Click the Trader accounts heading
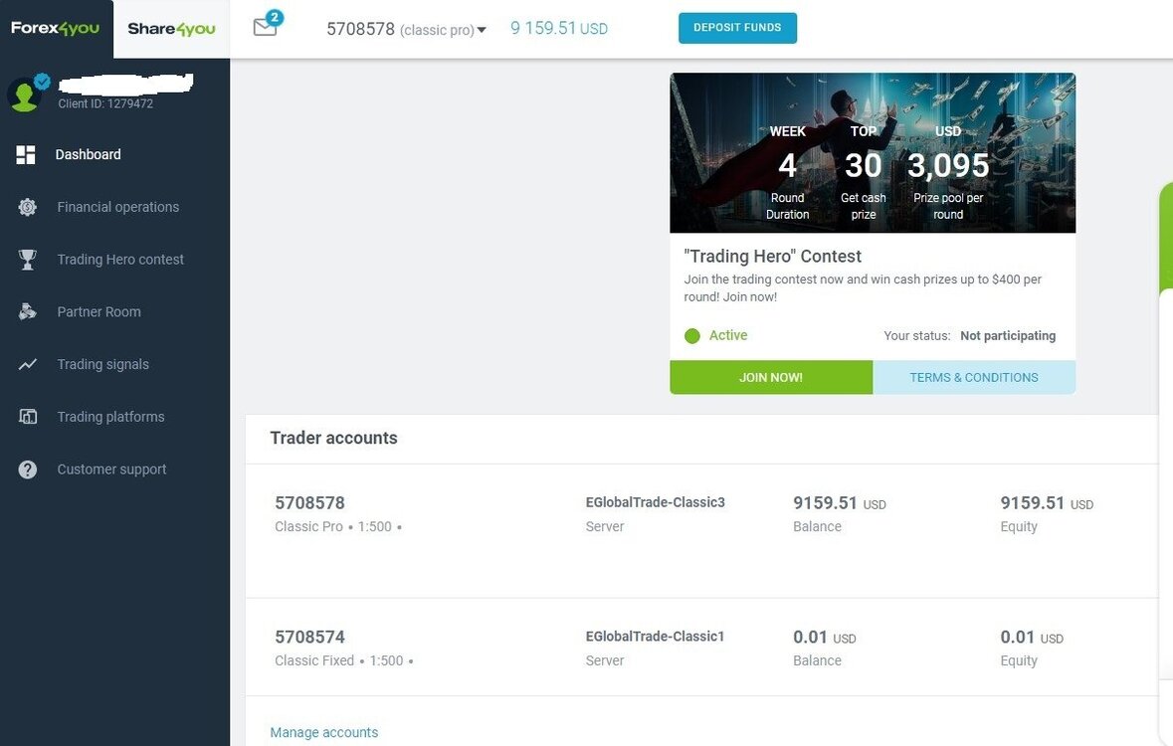The width and height of the screenshot is (1173, 746). click(x=333, y=438)
